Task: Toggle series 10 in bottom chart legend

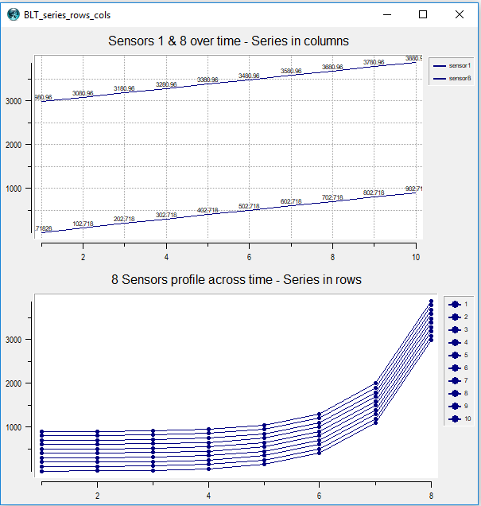Action: tap(460, 418)
